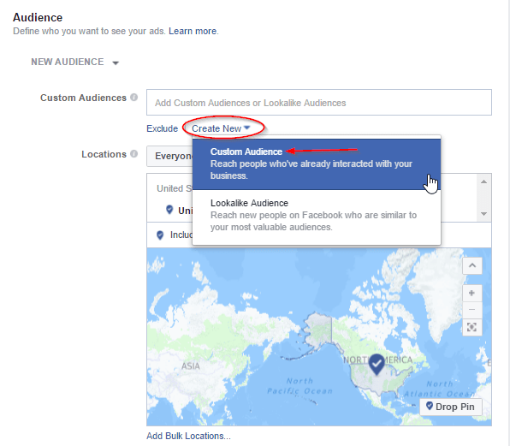This screenshot has width=510, height=446.
Task: Click the checkmark pin on the United States
Action: pos(377,365)
